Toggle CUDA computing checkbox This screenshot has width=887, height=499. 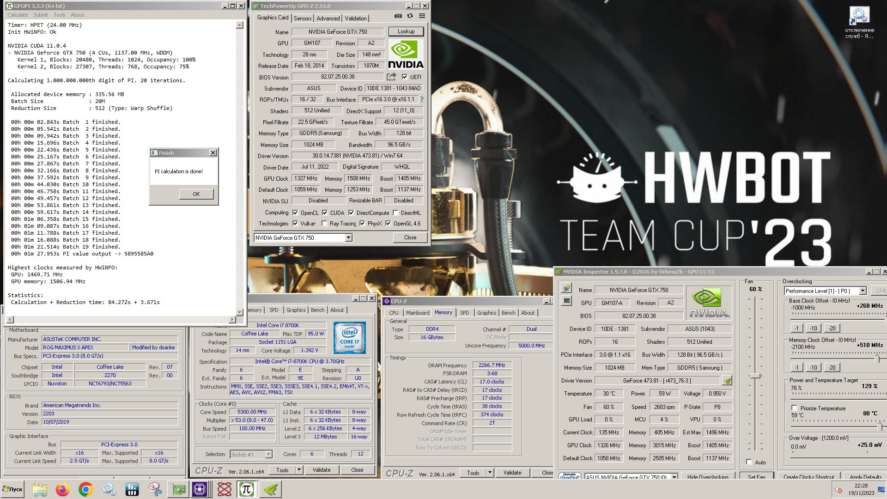tap(325, 213)
